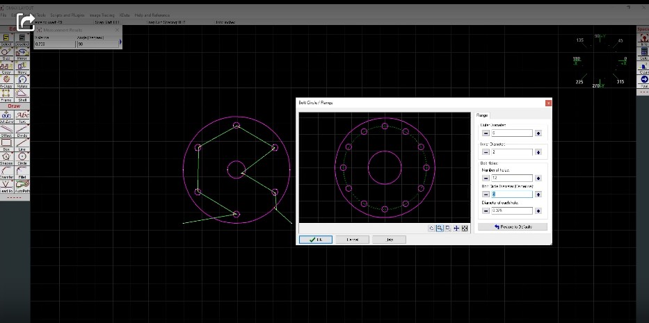Increase Bolt Circle Diameter value
Viewport: 649px width, 323px height.
[x=538, y=194]
